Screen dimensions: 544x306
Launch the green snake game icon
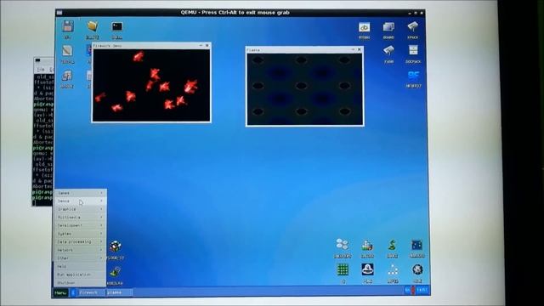coord(392,245)
